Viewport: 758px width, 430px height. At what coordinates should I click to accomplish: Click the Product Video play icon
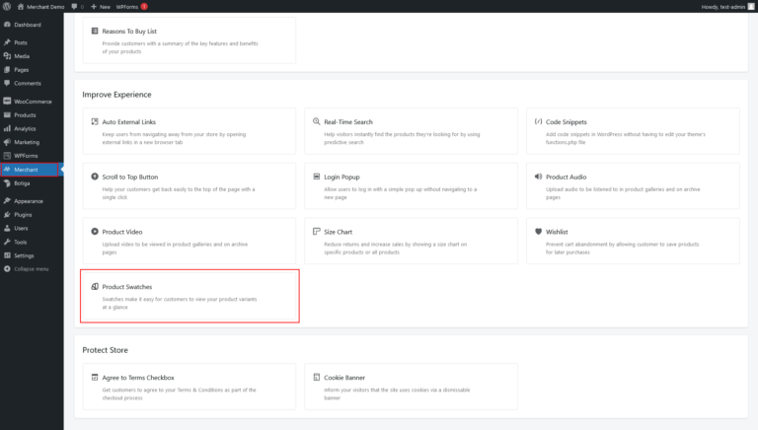point(95,232)
